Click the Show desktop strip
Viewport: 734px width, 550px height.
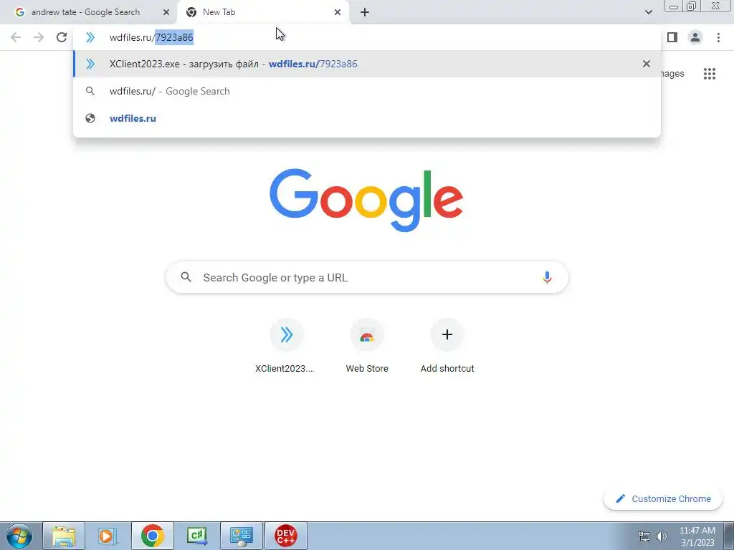[729, 536]
